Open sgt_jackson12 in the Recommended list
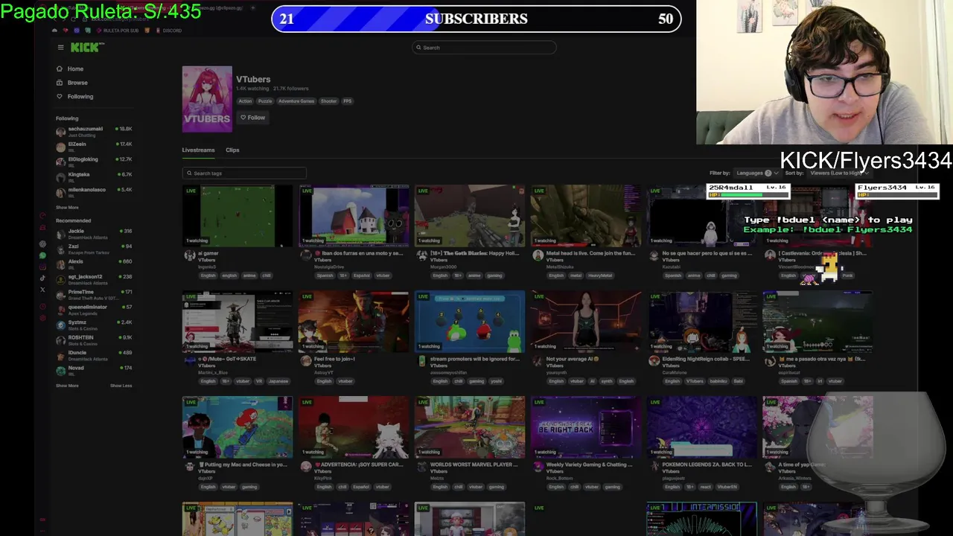The height and width of the screenshot is (536, 953). point(95,279)
